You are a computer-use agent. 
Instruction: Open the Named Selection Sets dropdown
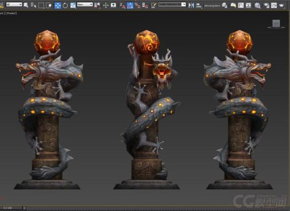click(172, 4)
